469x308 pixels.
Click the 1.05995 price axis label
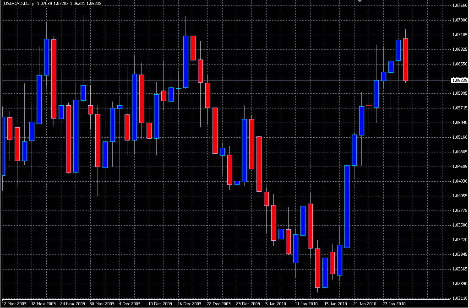460,93
